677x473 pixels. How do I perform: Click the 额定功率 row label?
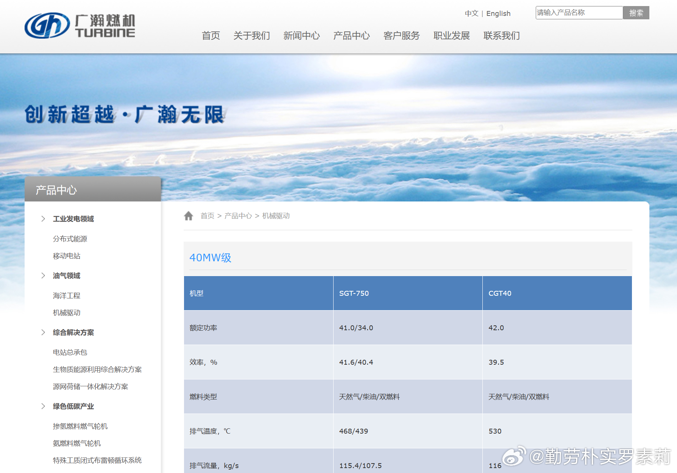[203, 328]
